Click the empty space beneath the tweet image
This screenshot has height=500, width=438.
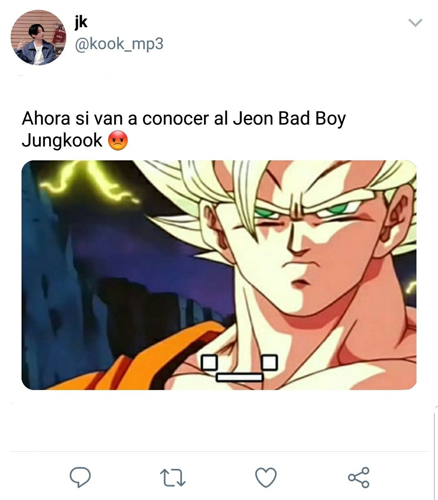(x=219, y=420)
